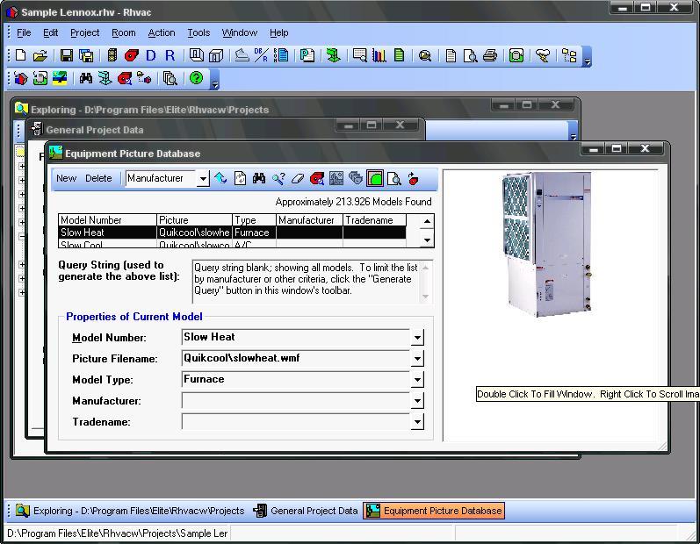Click the blue sort arrows icon beside Manufacturer

[220, 178]
